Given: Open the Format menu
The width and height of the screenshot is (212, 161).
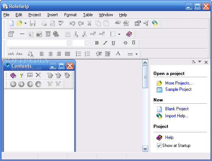Looking at the screenshot, I should tap(70, 15).
